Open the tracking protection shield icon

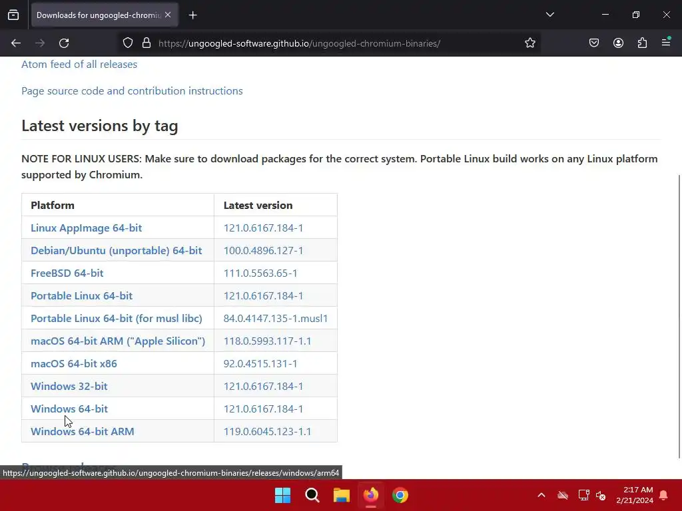coord(127,43)
